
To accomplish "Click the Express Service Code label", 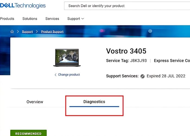I will pos(172,61).
